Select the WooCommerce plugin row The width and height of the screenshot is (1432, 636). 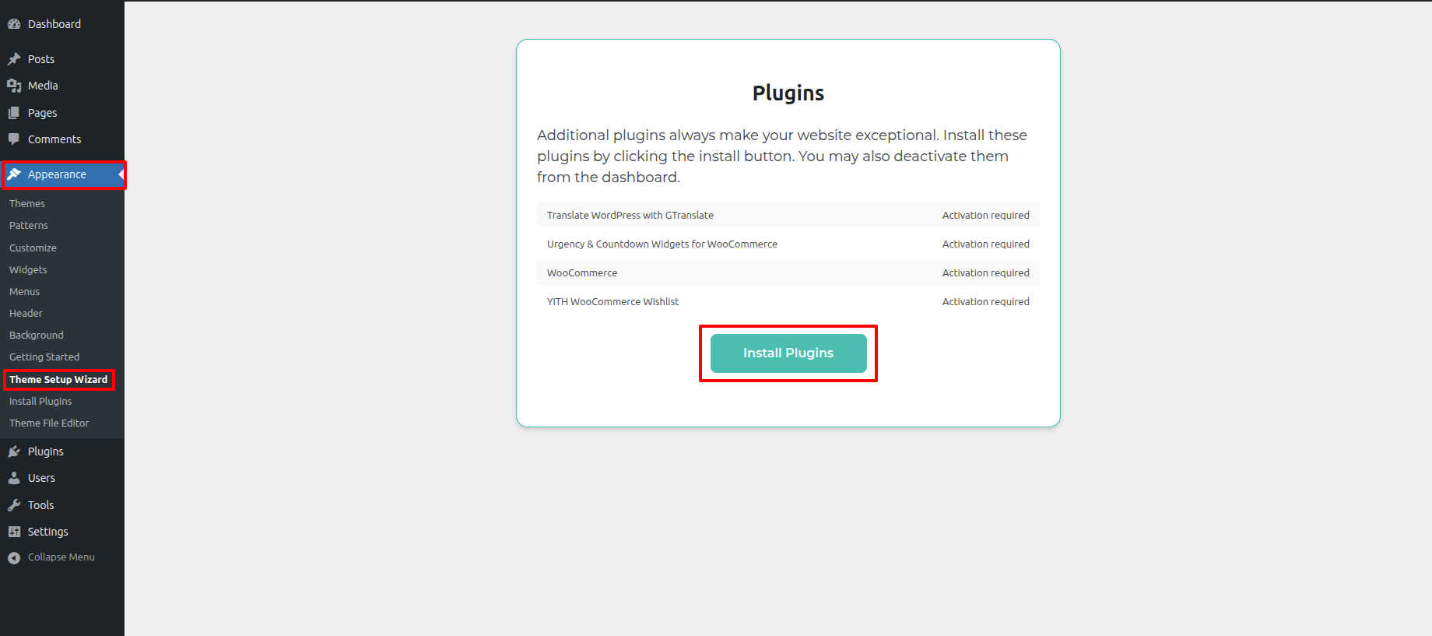[788, 273]
